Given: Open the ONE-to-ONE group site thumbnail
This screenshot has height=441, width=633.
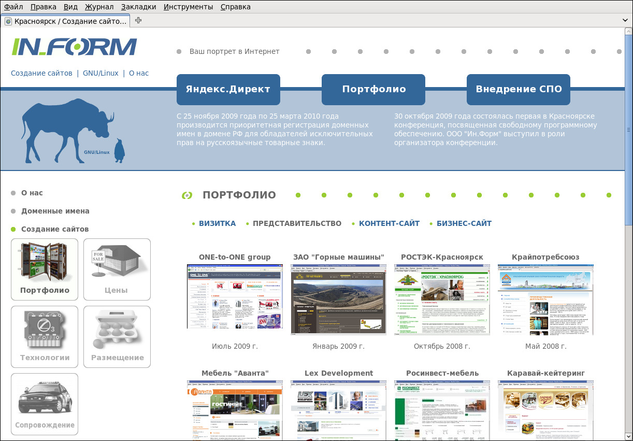Looking at the screenshot, I should pos(235,296).
